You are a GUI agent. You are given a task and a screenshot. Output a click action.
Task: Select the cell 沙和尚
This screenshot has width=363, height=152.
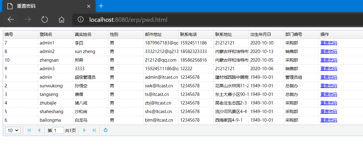[91, 112]
